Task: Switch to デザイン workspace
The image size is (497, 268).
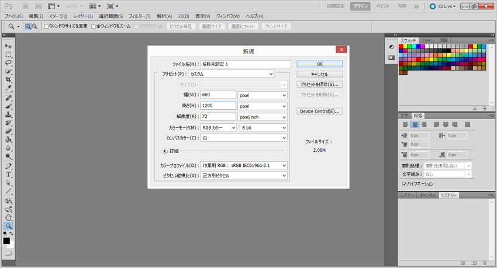Action: point(360,6)
